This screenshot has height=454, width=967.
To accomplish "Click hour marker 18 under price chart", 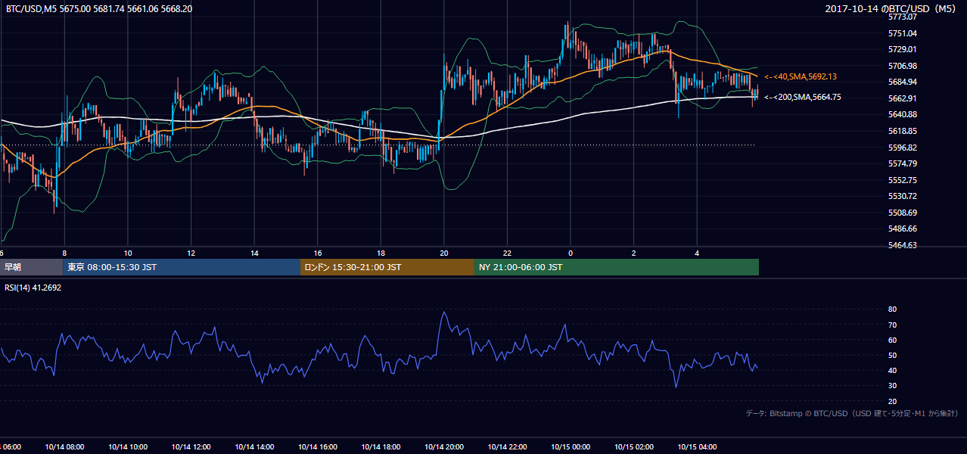I will pos(381,253).
